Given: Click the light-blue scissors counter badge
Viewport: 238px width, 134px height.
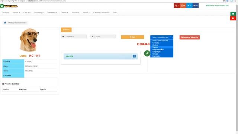Looking at the screenshot, I should 189,6.
